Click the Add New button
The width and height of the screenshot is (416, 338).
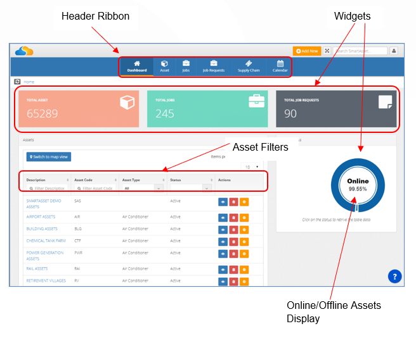[x=307, y=51]
